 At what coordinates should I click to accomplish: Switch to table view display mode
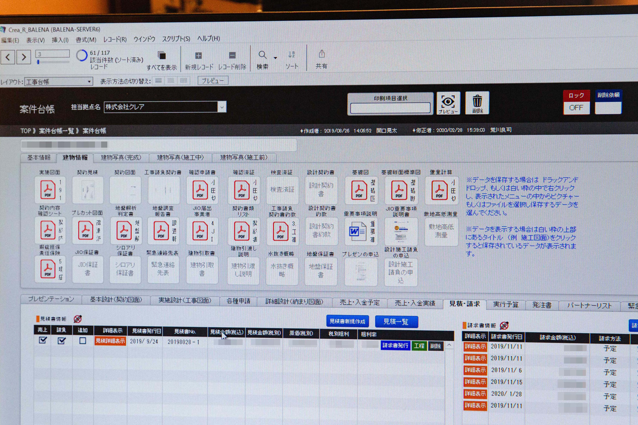[x=184, y=81]
